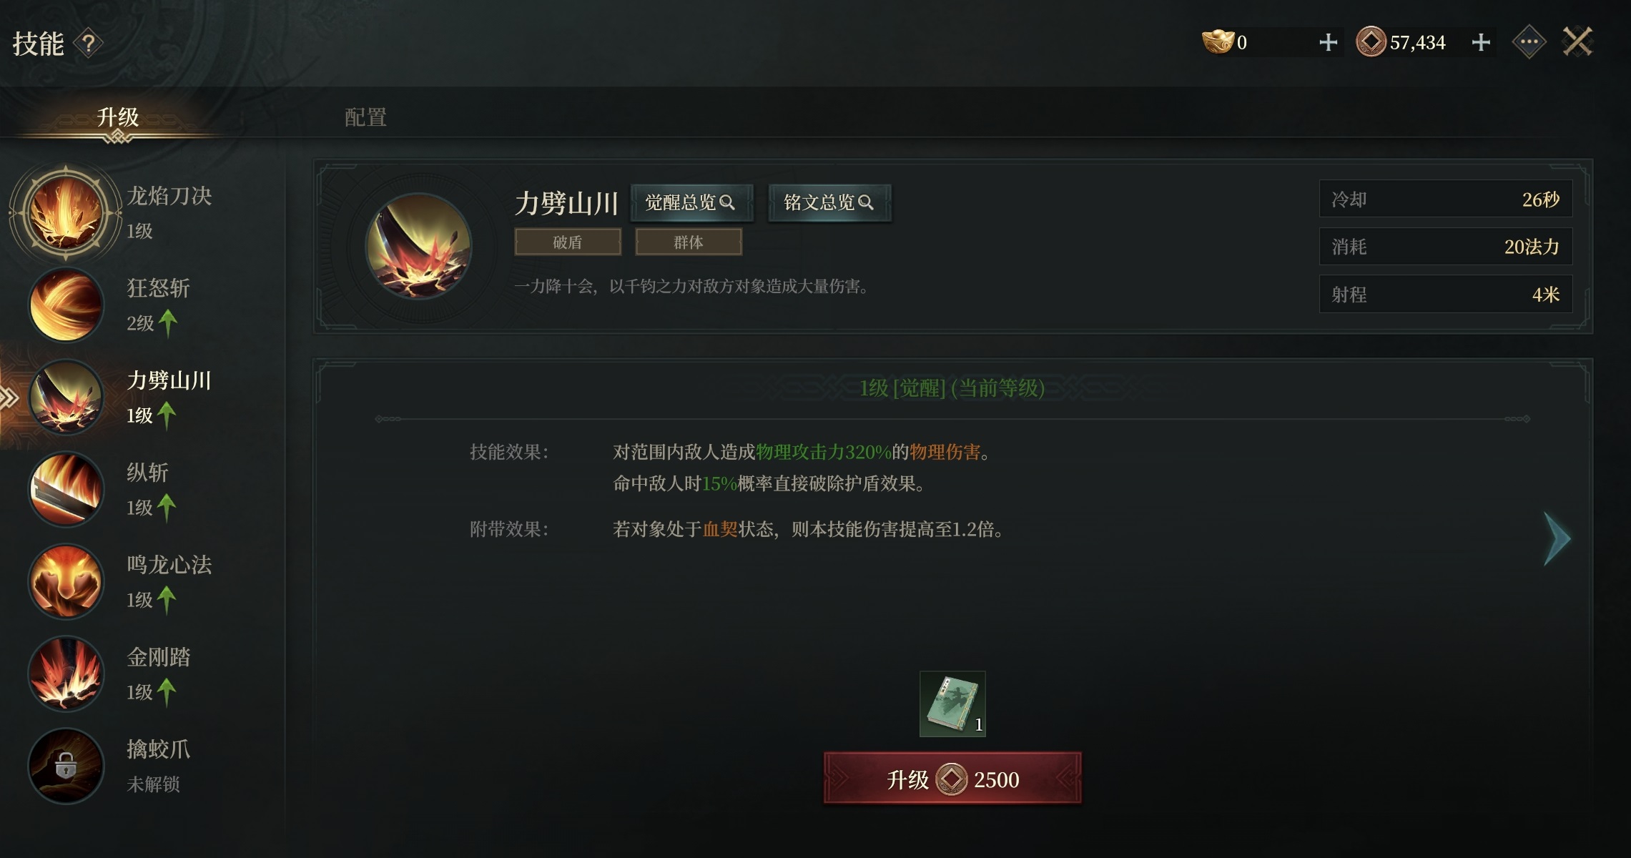Image resolution: width=1631 pixels, height=858 pixels.
Task: Click the 破盾 tag label
Action: coord(568,242)
